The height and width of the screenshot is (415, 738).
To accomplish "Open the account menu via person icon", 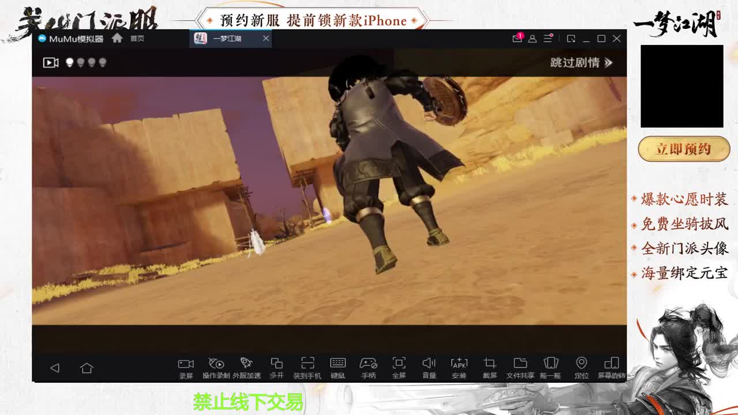I will (533, 39).
